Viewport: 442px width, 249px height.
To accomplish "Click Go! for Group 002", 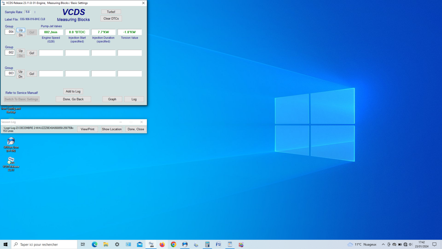I will click(x=32, y=53).
